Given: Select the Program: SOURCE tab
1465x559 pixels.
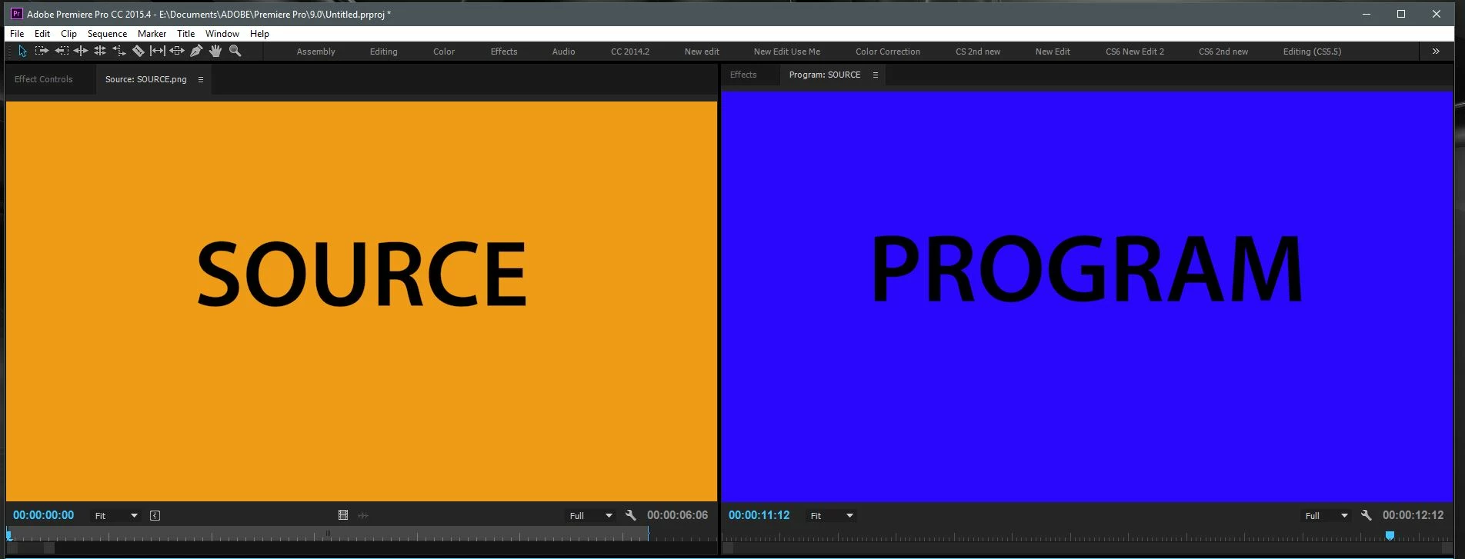Looking at the screenshot, I should (x=825, y=75).
